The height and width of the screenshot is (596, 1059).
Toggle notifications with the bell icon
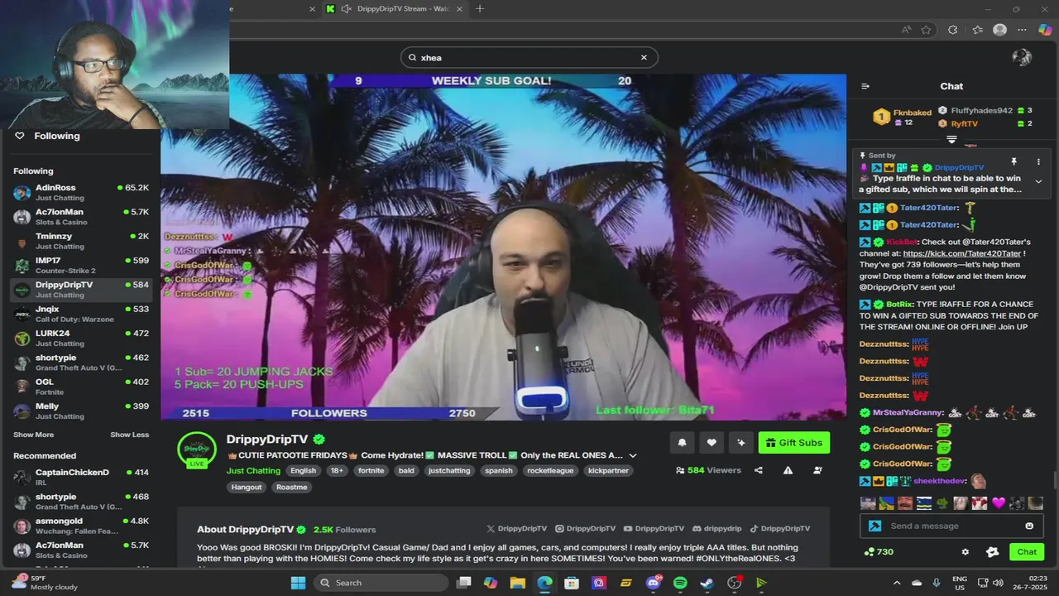[682, 443]
